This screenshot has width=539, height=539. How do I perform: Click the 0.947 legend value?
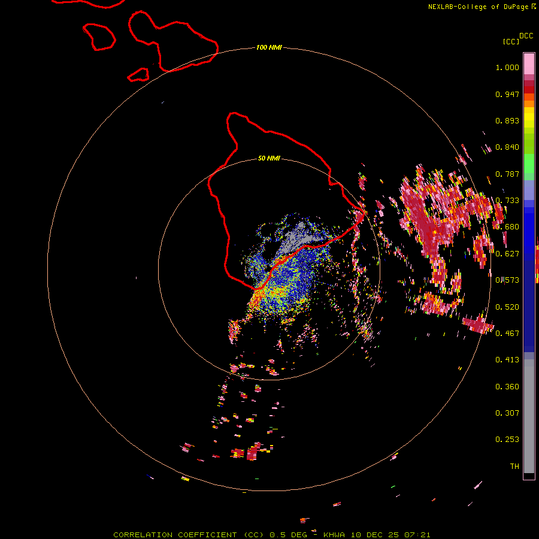point(507,94)
